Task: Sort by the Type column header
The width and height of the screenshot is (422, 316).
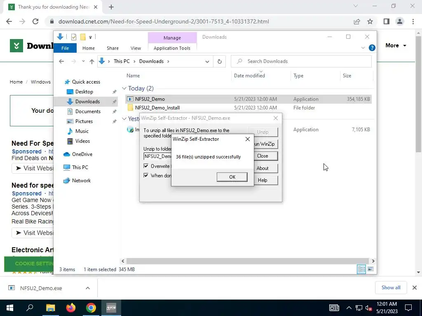Action: pyautogui.click(x=298, y=76)
